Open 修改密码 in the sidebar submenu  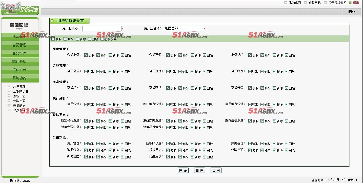19,101
